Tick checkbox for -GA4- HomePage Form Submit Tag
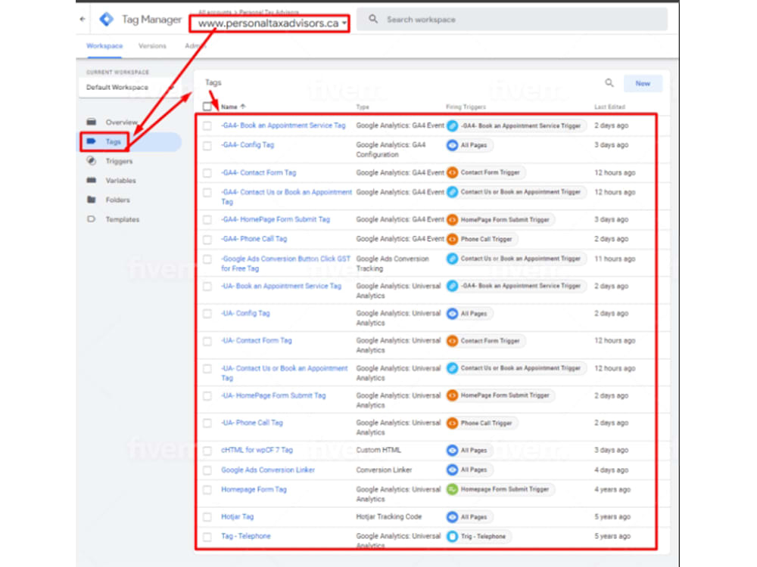The width and height of the screenshot is (757, 567). tap(207, 220)
